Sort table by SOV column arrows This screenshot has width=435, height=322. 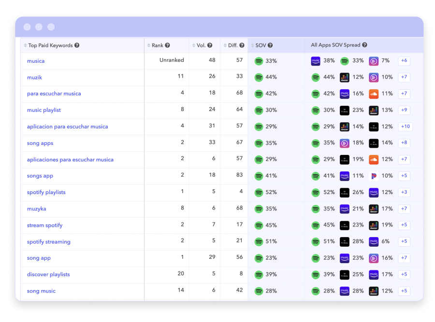point(252,45)
